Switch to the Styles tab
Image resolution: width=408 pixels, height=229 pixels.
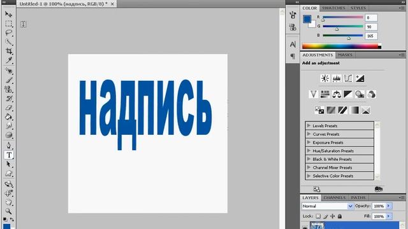coord(358,8)
